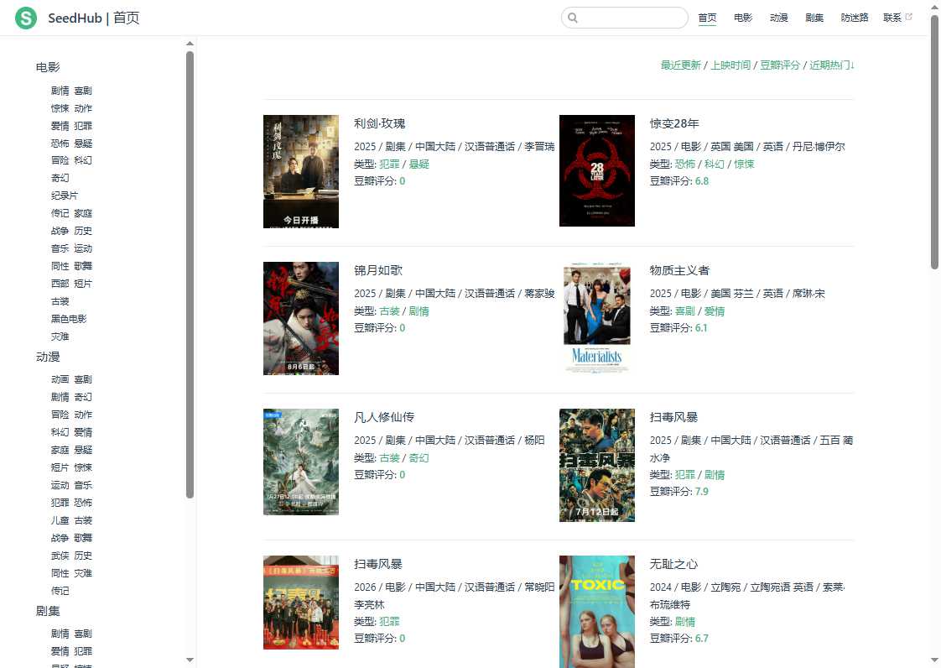Browse the 纪录片 category in the sidebar
The width and height of the screenshot is (941, 668).
pyautogui.click(x=65, y=195)
